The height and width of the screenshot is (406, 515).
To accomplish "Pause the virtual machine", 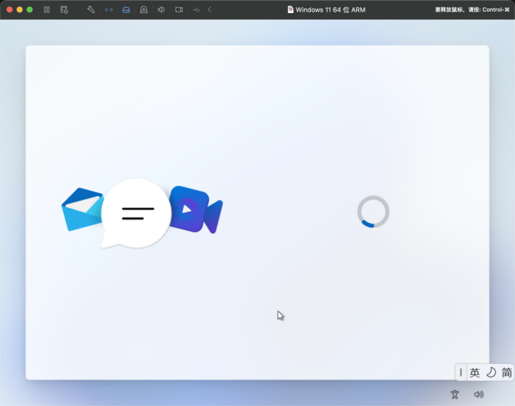I will pos(47,9).
